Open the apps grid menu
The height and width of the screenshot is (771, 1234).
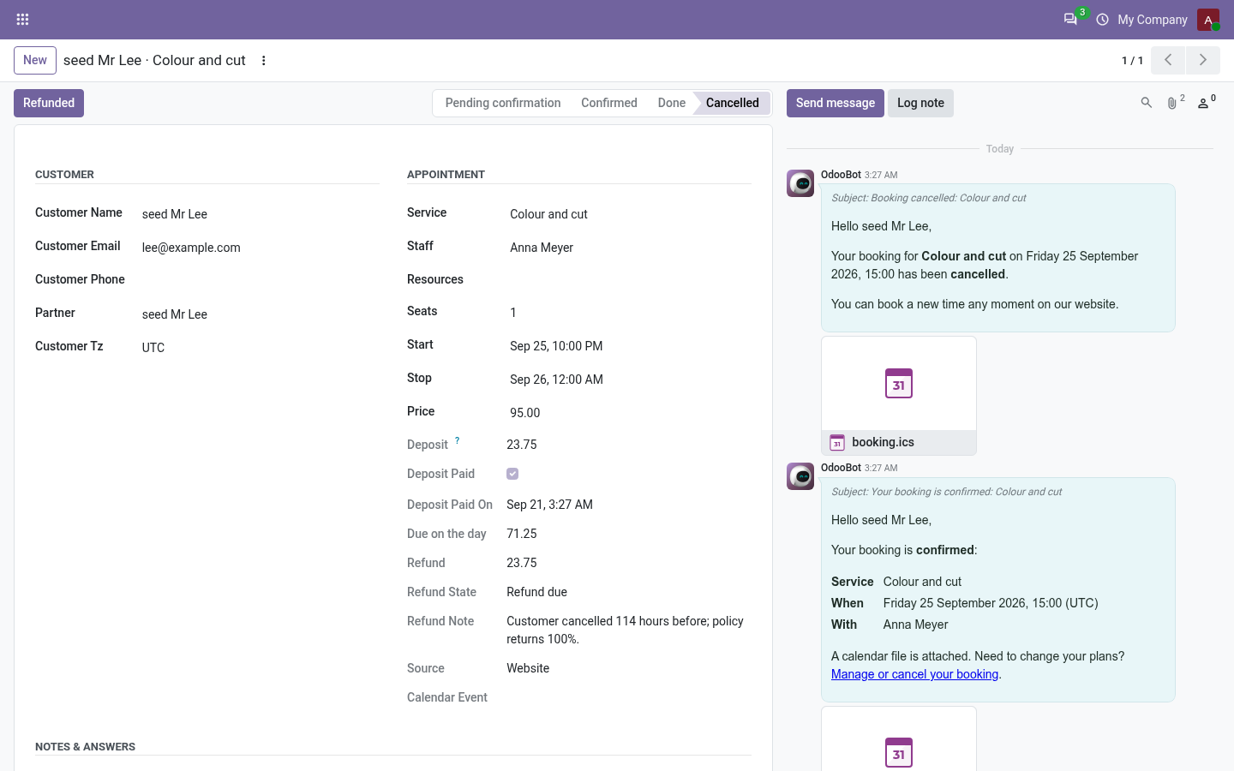click(23, 19)
